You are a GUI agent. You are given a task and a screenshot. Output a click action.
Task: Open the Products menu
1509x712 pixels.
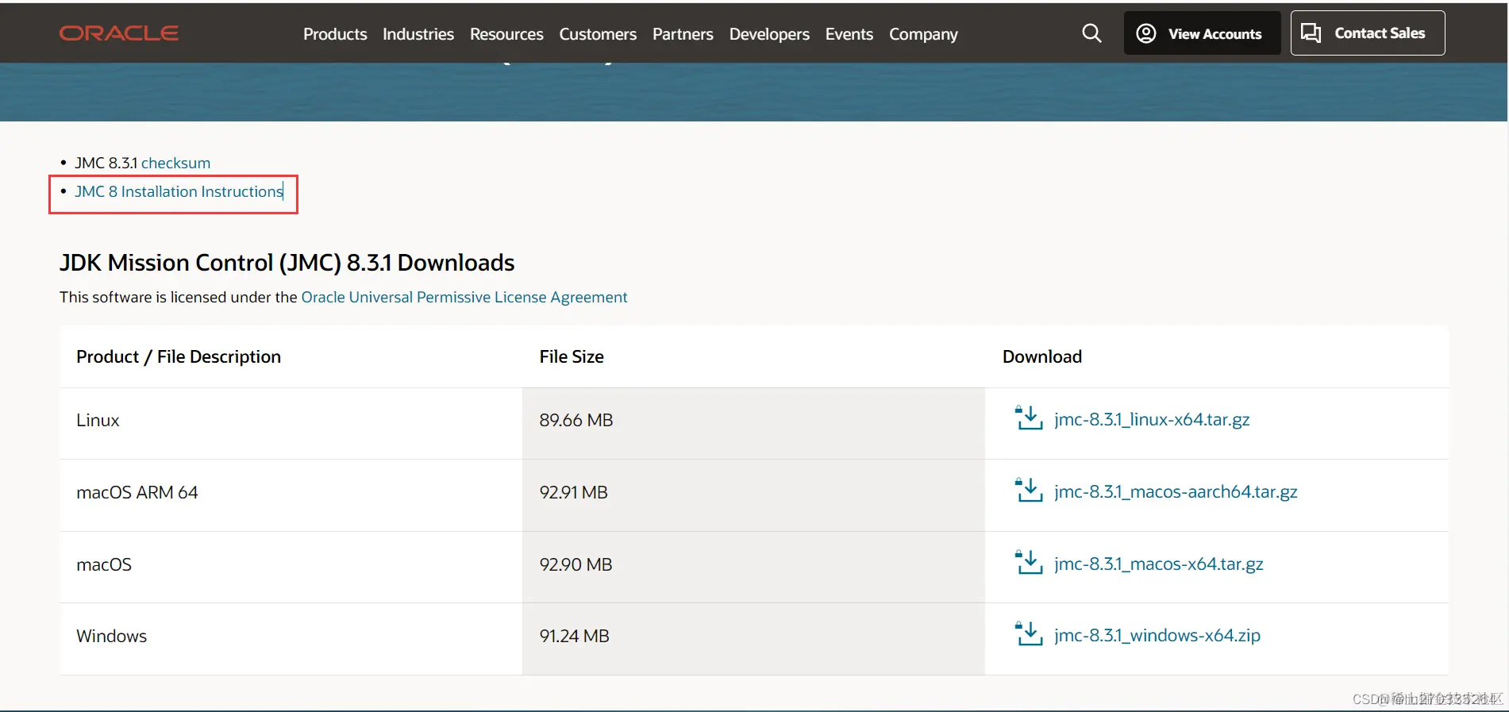335,34
